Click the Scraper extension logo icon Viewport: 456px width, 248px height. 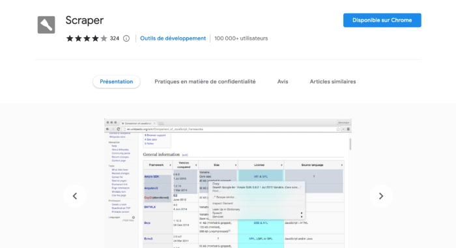[x=46, y=25]
